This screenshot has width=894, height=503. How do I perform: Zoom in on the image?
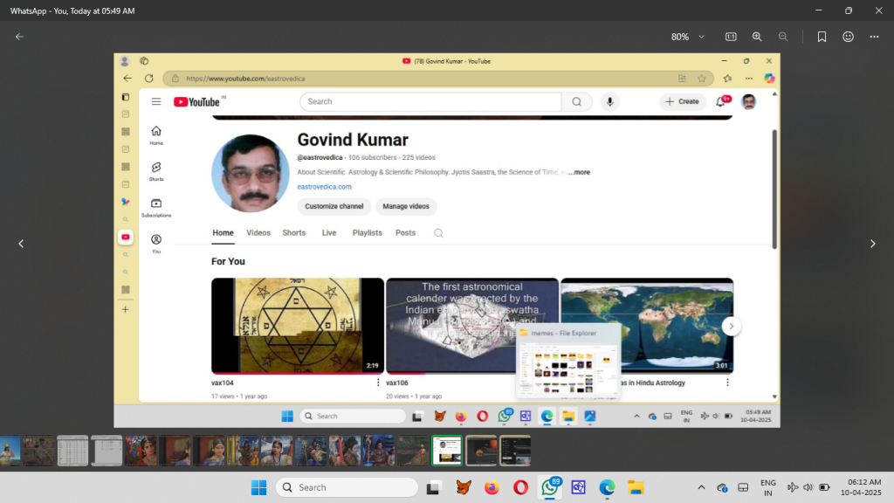757,37
